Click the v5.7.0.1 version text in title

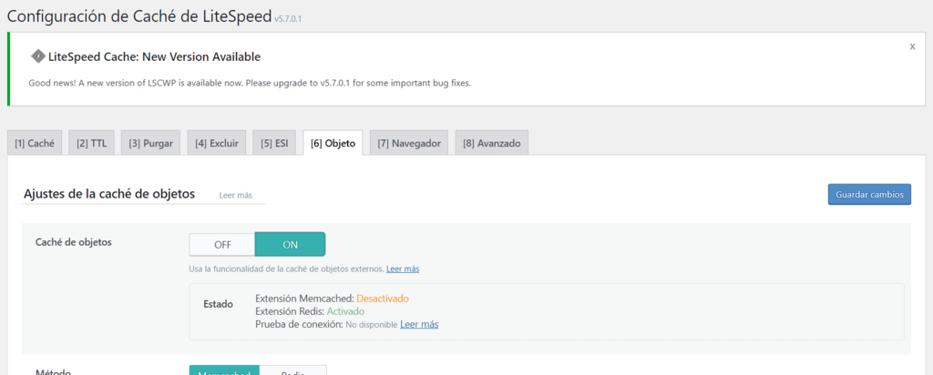(288, 19)
